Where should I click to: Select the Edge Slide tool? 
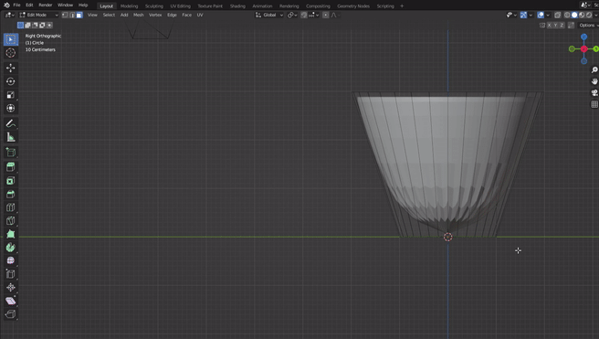coord(11,274)
